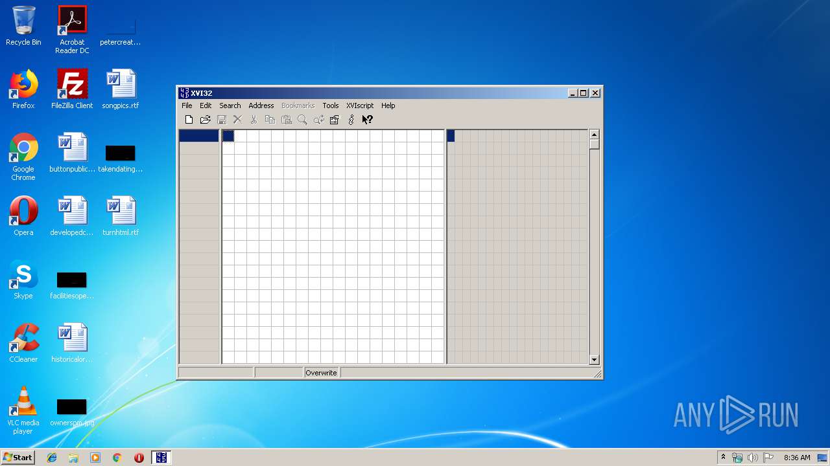Click the Action Center flag tray icon
This screenshot has width=830, height=466.
(768, 458)
